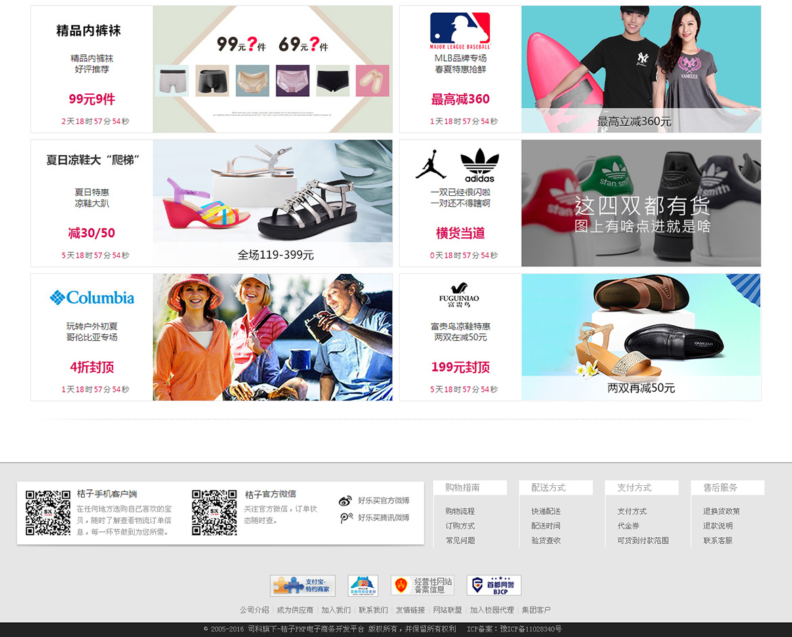Open the 联系客服 link
The image size is (792, 637).
(x=717, y=541)
